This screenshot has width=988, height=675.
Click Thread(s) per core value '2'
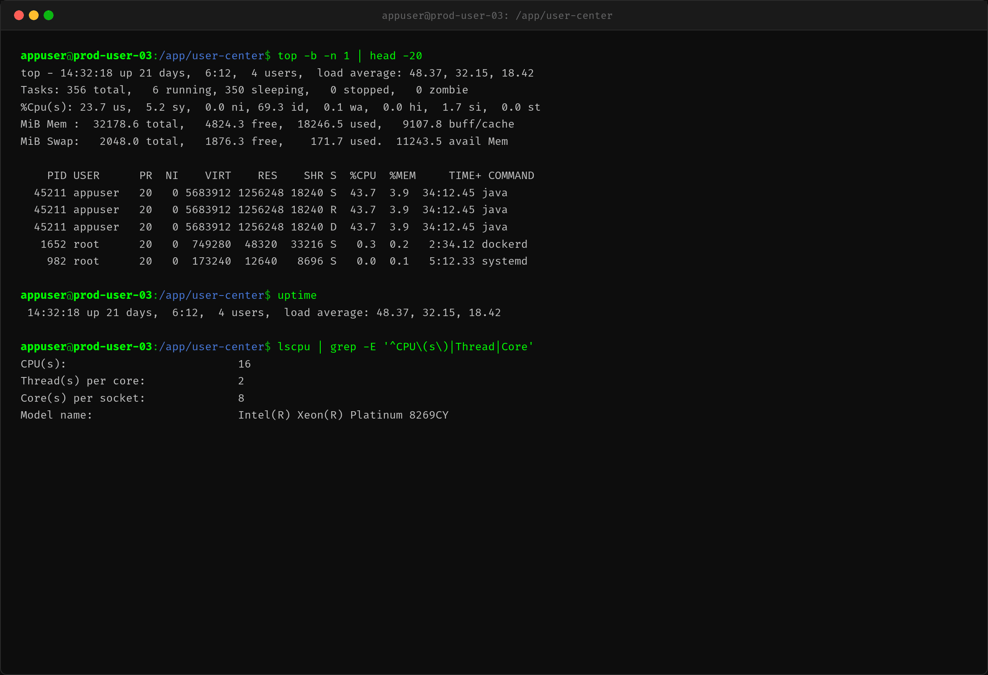[241, 381]
